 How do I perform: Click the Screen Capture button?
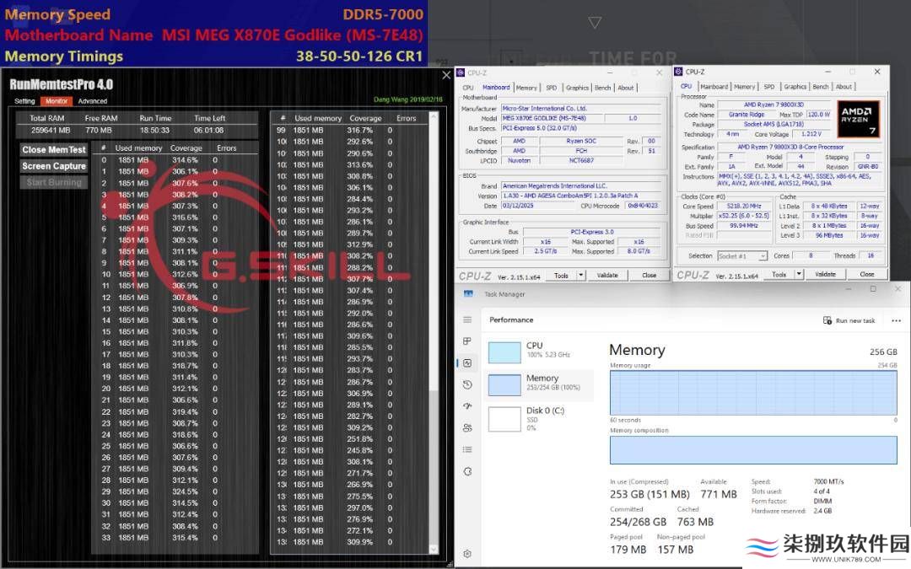[x=54, y=166]
